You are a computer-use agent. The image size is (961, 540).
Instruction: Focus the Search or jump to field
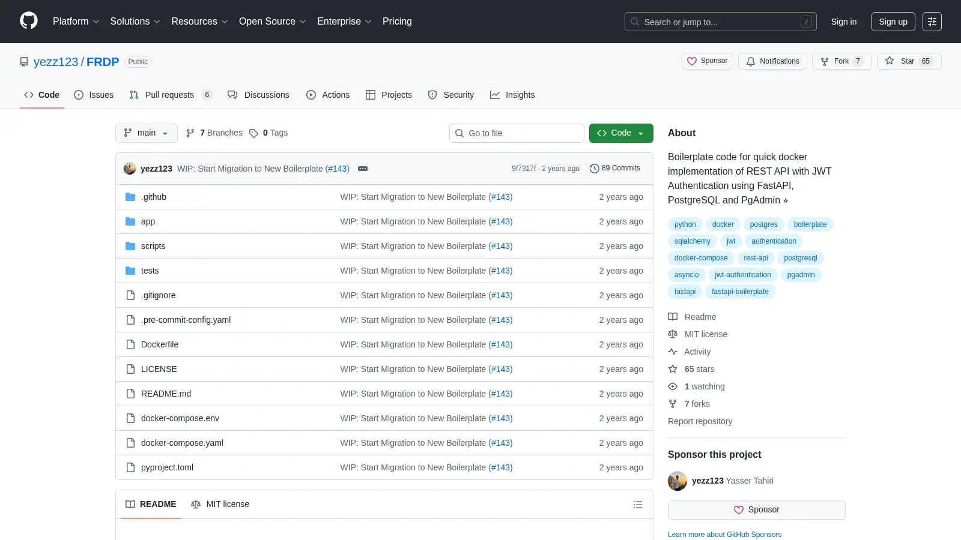click(721, 22)
